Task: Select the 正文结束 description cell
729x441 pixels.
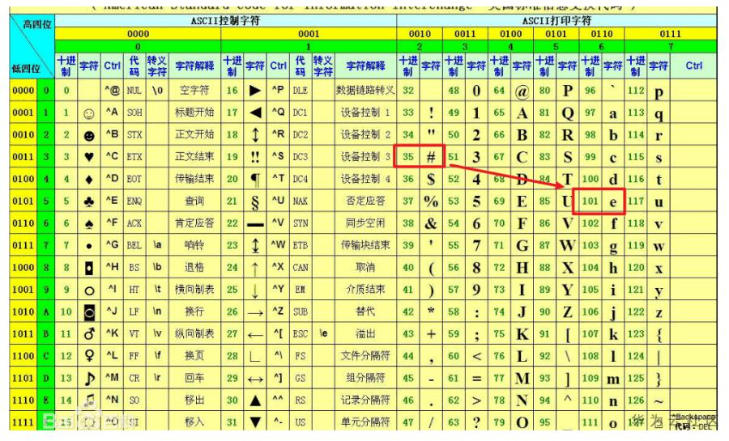Action: tap(194, 157)
